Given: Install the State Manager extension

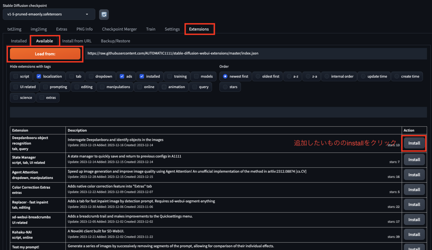Looking at the screenshot, I should [x=414, y=160].
